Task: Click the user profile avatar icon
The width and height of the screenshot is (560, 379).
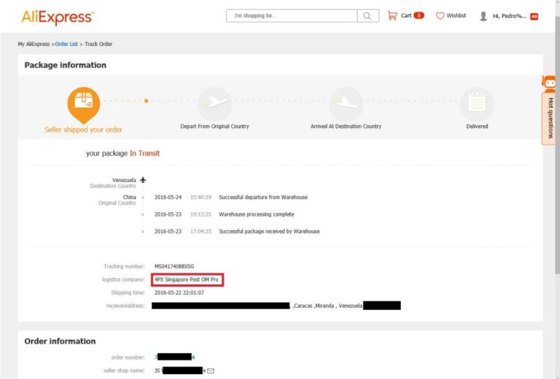Action: click(x=483, y=16)
